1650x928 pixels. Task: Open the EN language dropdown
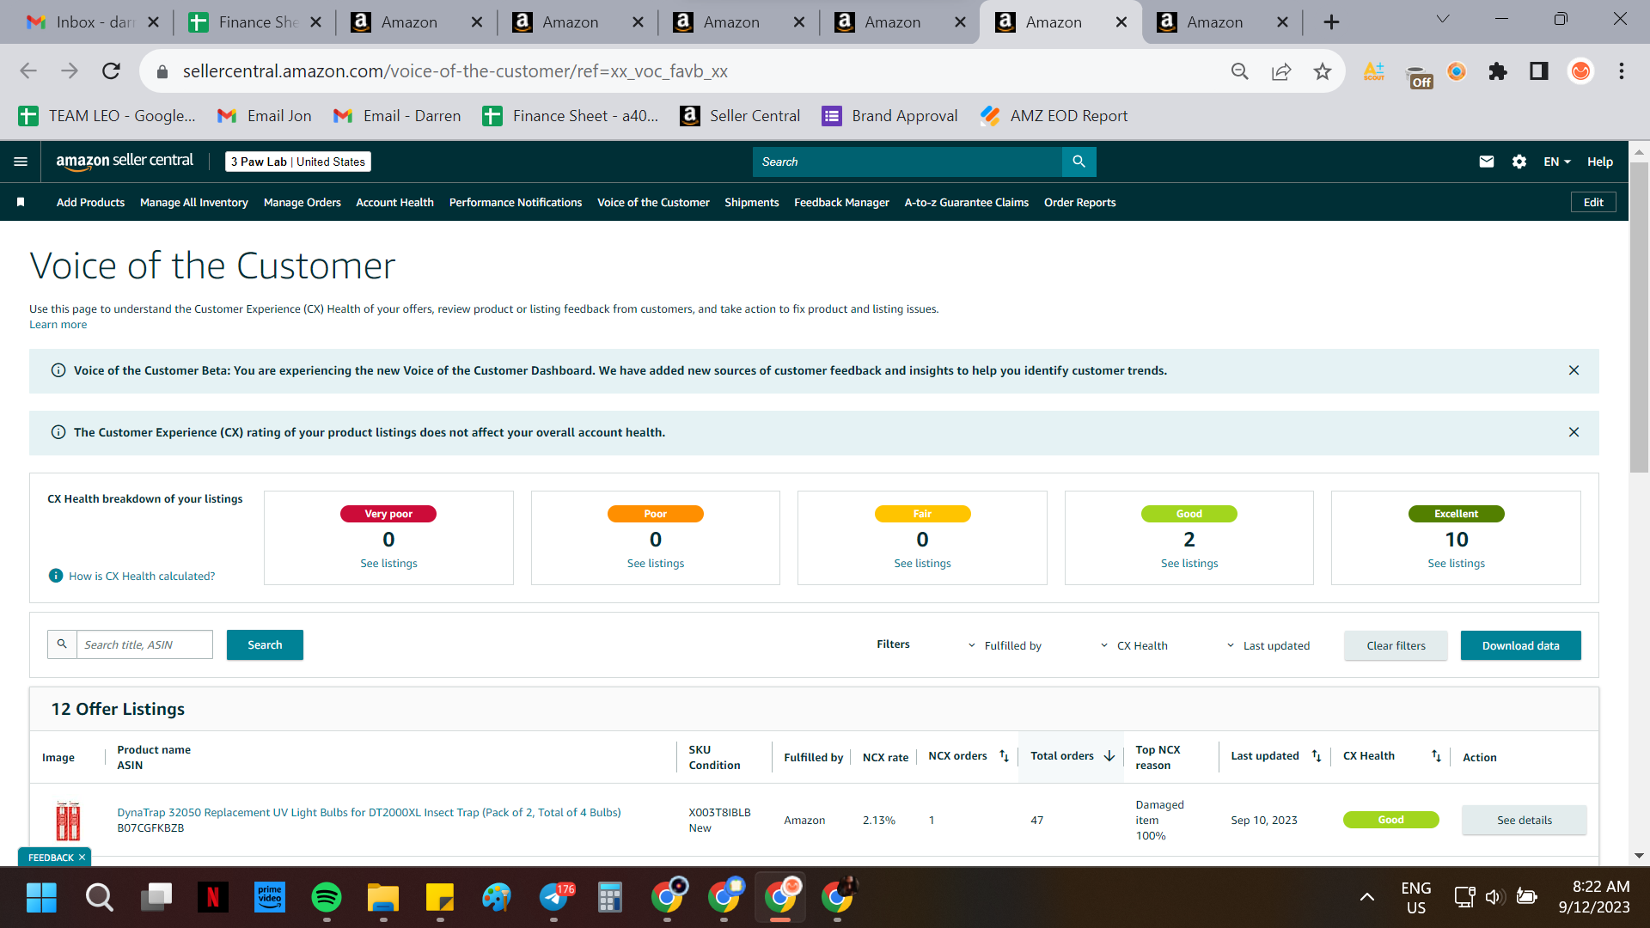1556,162
